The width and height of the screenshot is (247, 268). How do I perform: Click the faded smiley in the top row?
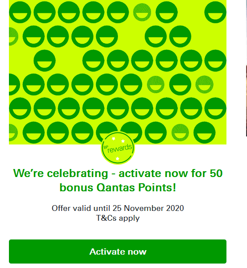point(142,12)
